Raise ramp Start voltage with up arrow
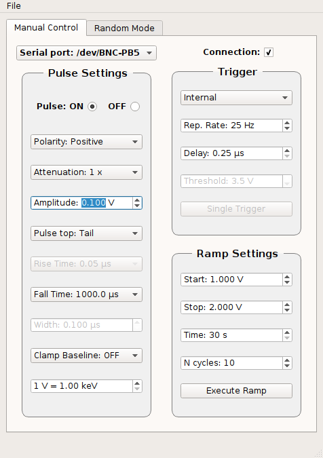 (287, 276)
